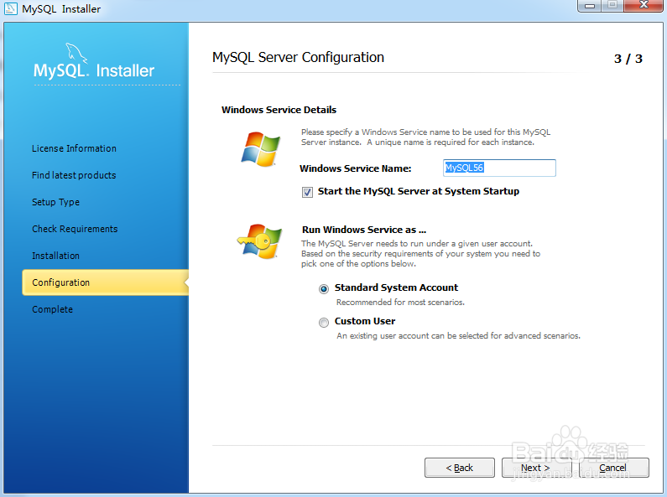Click the Windows flag icon beside service details
The height and width of the screenshot is (497, 667).
pyautogui.click(x=261, y=148)
